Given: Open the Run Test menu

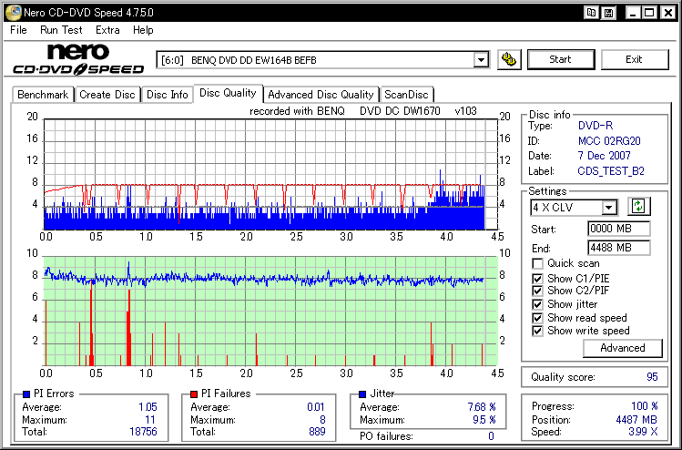Looking at the screenshot, I should [61, 30].
